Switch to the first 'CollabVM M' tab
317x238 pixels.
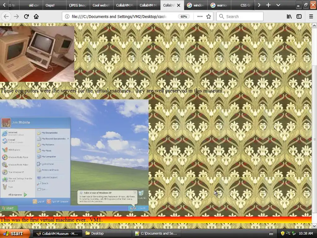pyautogui.click(x=125, y=5)
